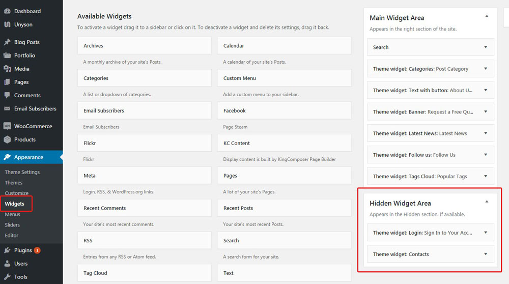Viewport: 509px width, 284px height.
Task: Click the Comments speech bubble icon
Action: coord(7,95)
